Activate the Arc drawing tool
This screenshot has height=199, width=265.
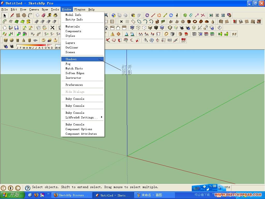[30, 15]
